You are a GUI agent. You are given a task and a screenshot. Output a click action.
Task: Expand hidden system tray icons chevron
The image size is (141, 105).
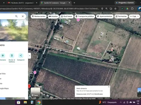coord(121,102)
